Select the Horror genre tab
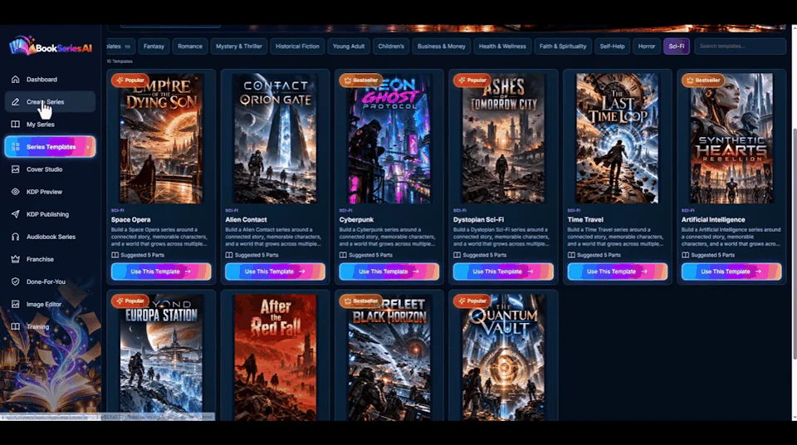This screenshot has height=445, width=797. (647, 46)
